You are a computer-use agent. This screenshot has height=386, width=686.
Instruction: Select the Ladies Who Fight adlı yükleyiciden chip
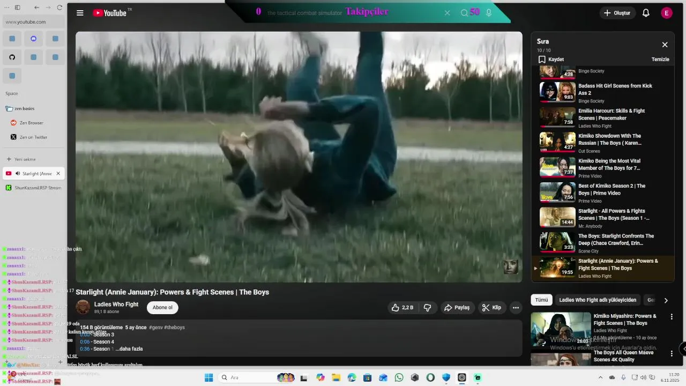(x=598, y=300)
